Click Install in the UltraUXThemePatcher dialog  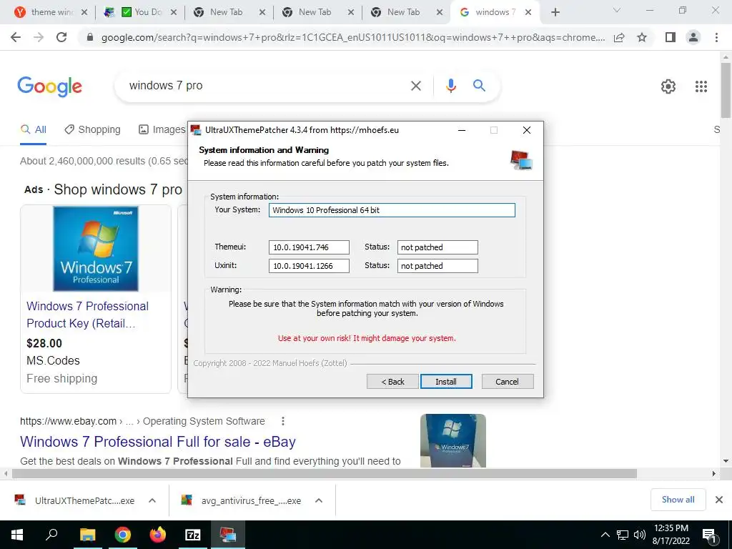tap(446, 382)
